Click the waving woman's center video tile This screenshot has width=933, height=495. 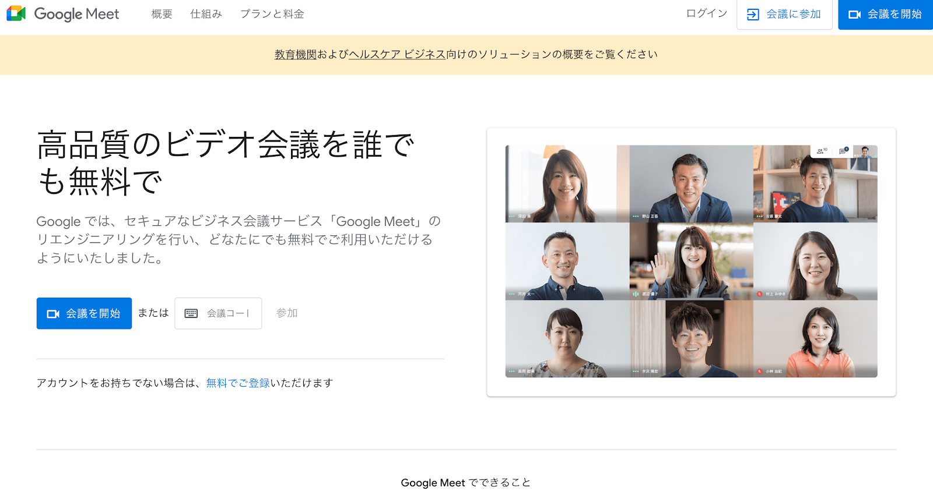691,261
